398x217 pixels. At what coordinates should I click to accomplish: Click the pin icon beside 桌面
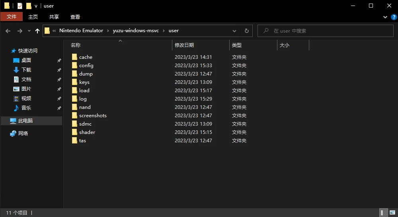pos(59,60)
